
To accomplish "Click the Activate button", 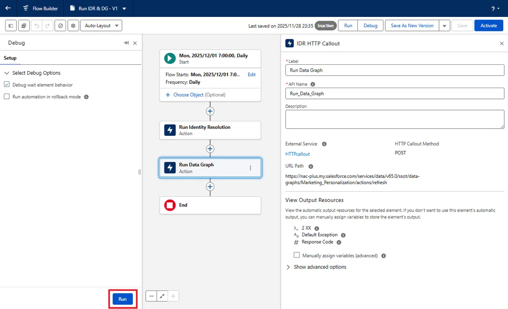I will (x=489, y=26).
